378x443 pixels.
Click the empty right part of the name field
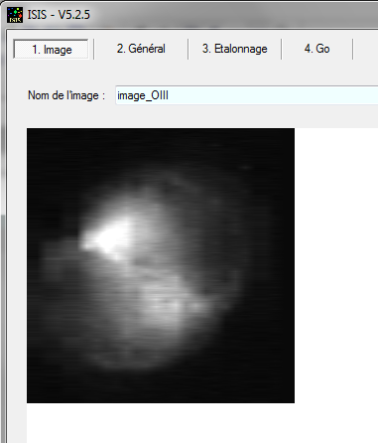point(275,95)
